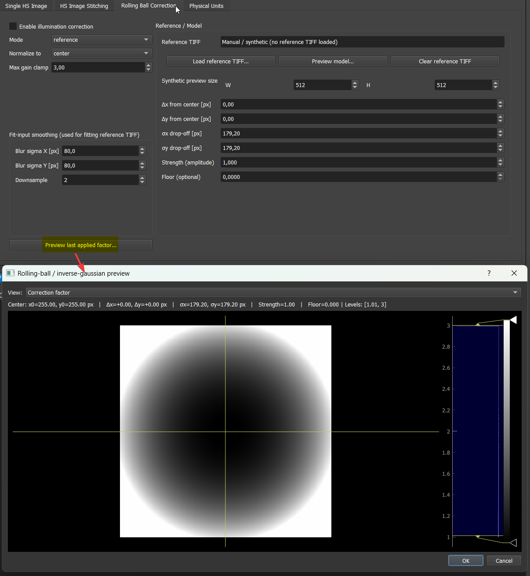The height and width of the screenshot is (576, 530).
Task: Click Preview model button
Action: [x=333, y=61]
